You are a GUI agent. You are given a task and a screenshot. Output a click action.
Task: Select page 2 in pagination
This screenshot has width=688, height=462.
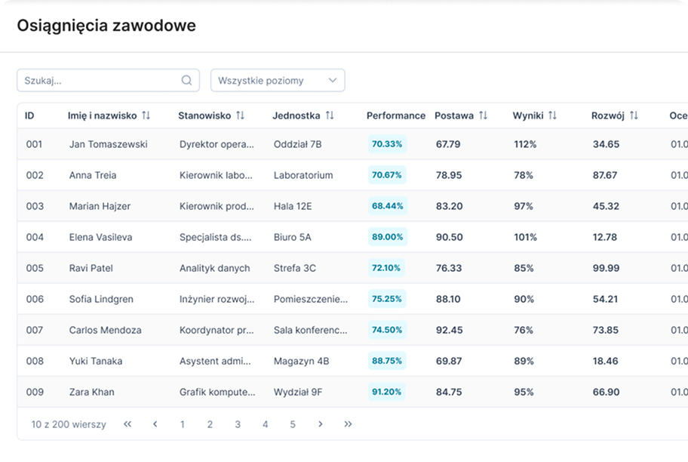click(210, 425)
